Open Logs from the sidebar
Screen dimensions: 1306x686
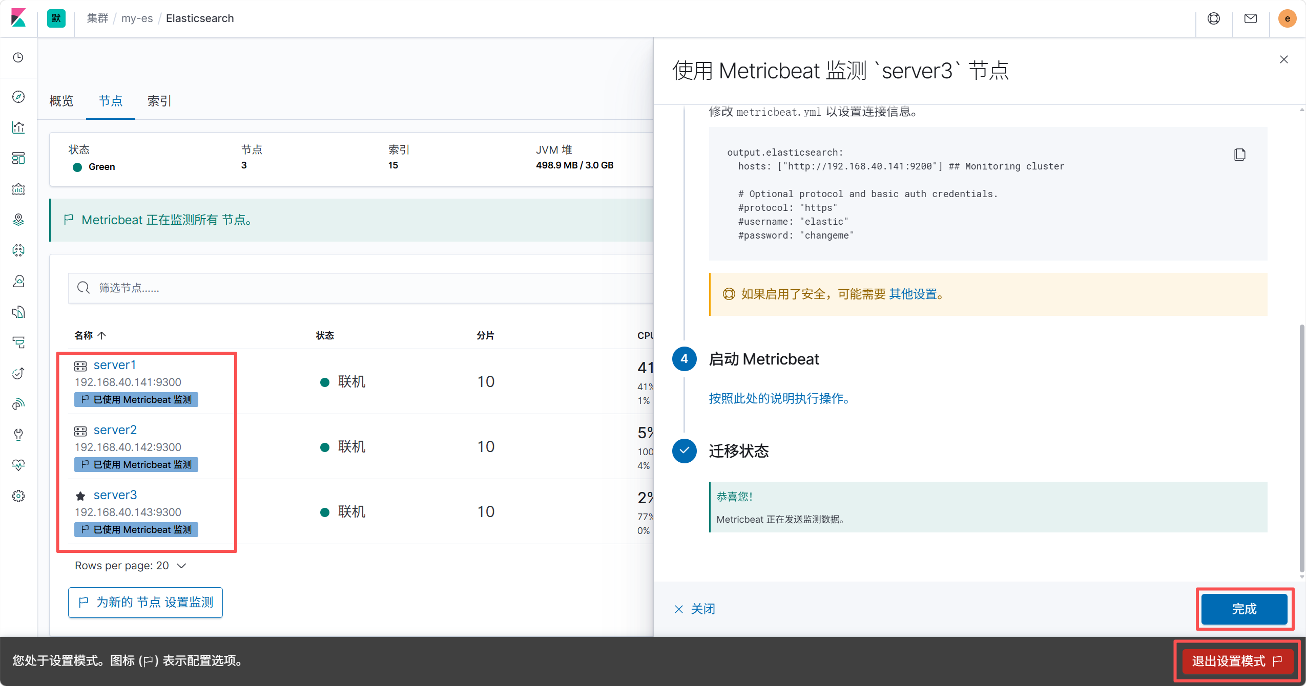[x=18, y=312]
